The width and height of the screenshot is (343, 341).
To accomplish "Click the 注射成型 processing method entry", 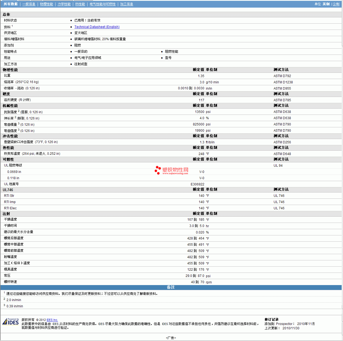I will pos(81,64).
